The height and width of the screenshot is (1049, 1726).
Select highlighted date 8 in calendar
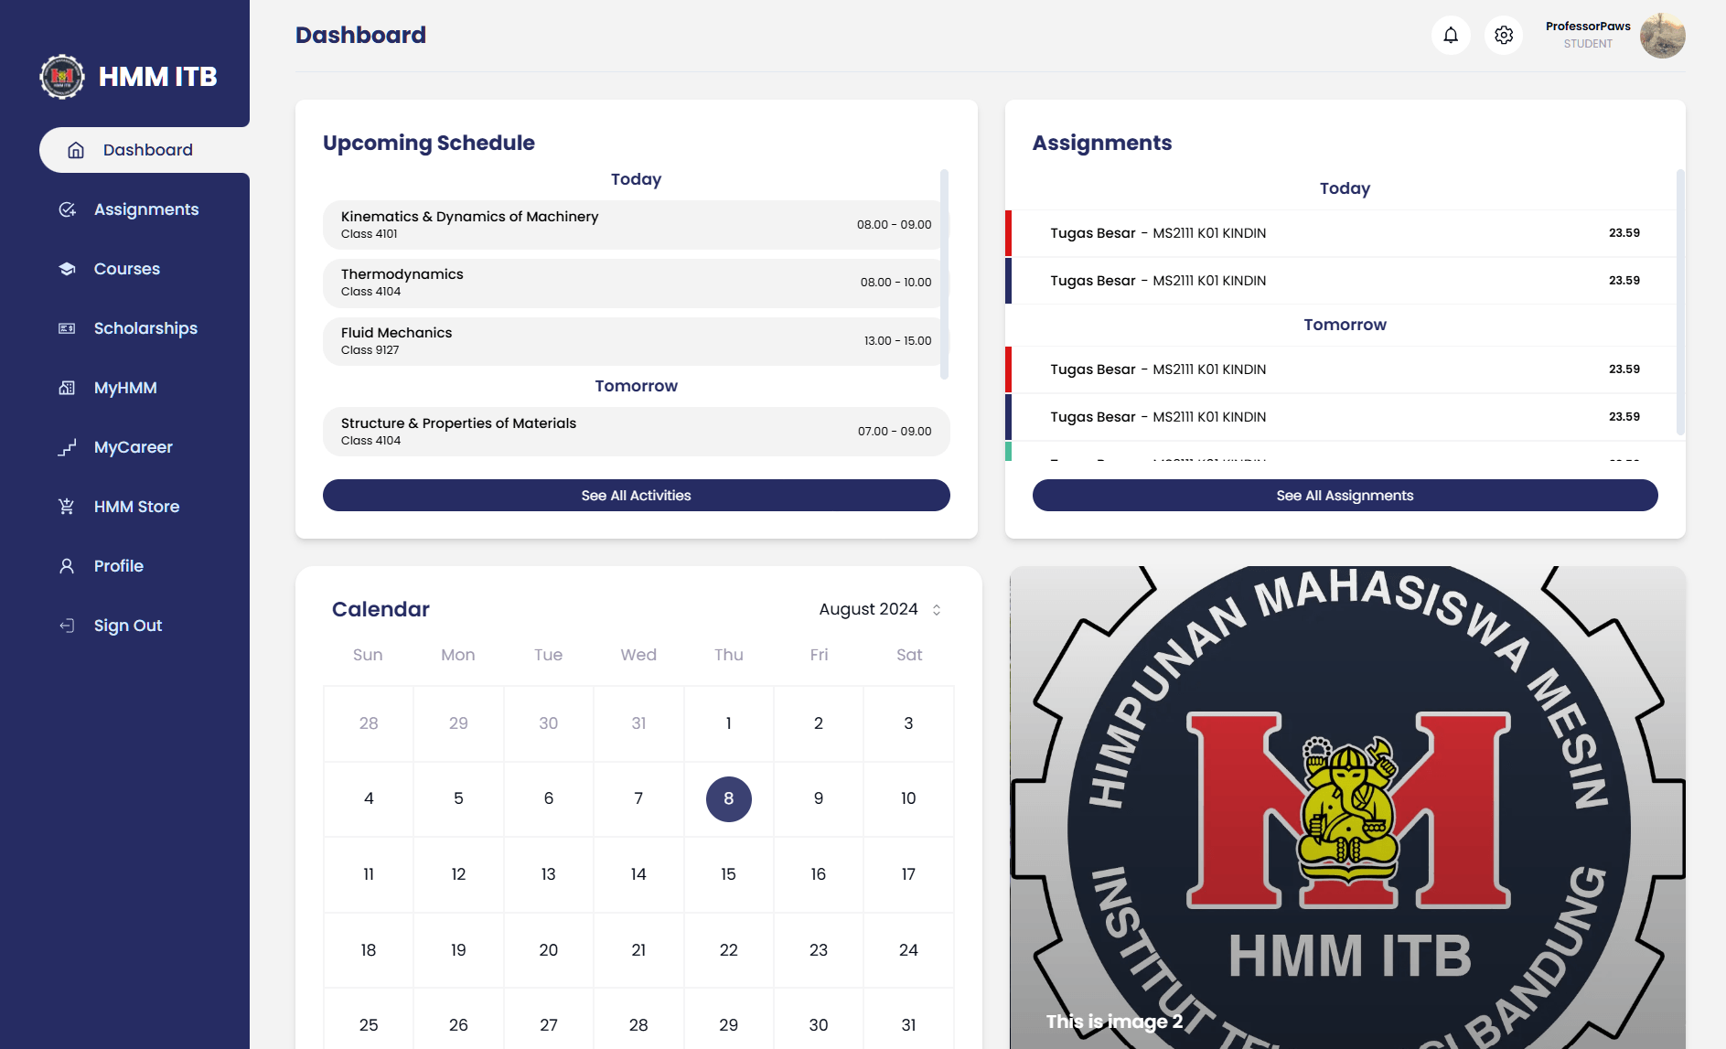(x=729, y=799)
